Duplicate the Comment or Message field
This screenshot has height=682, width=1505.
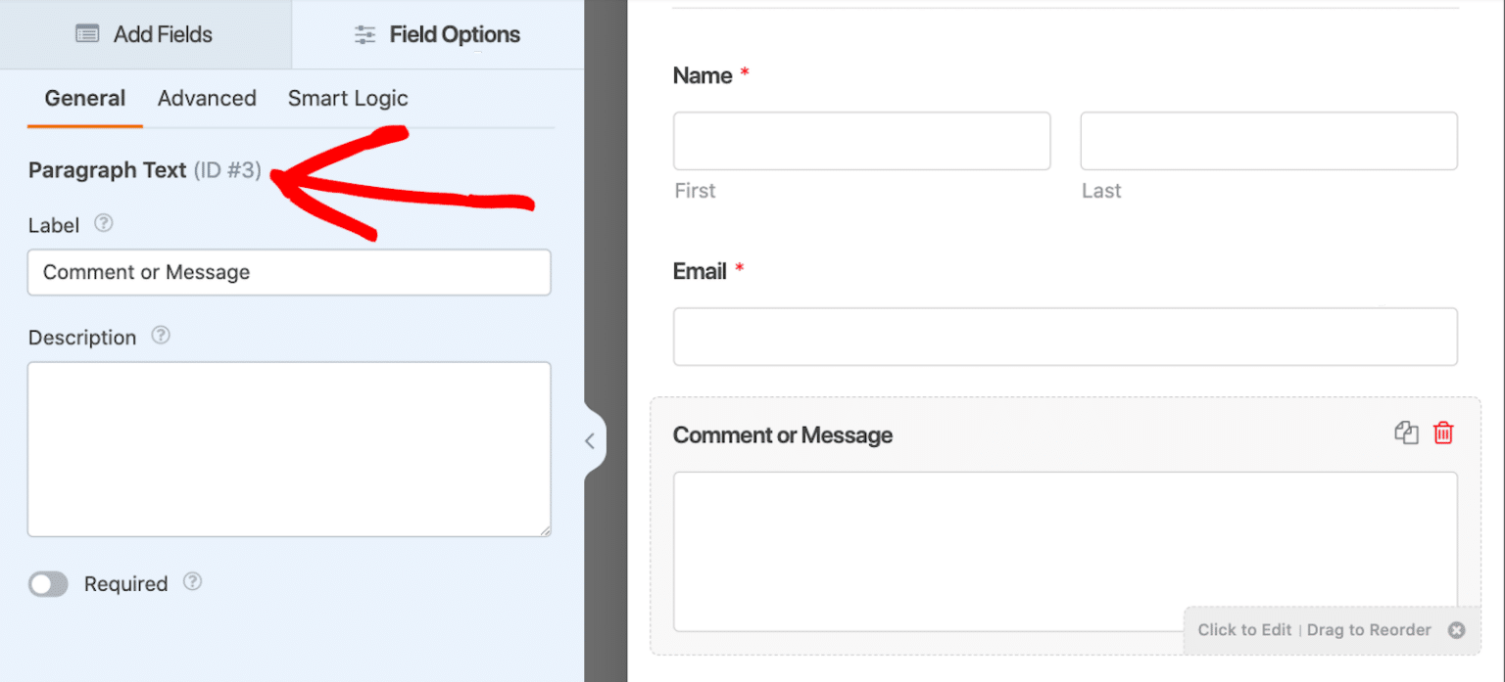coord(1407,432)
